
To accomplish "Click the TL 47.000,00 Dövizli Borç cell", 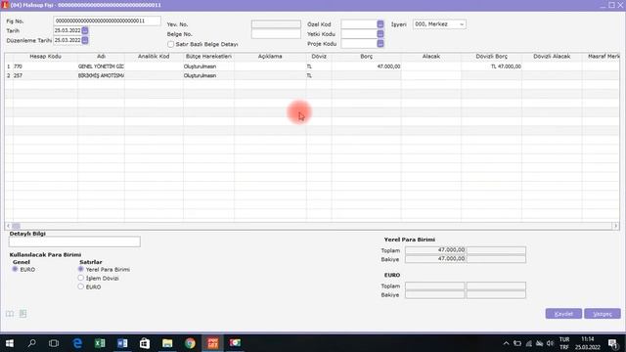I will (491, 66).
